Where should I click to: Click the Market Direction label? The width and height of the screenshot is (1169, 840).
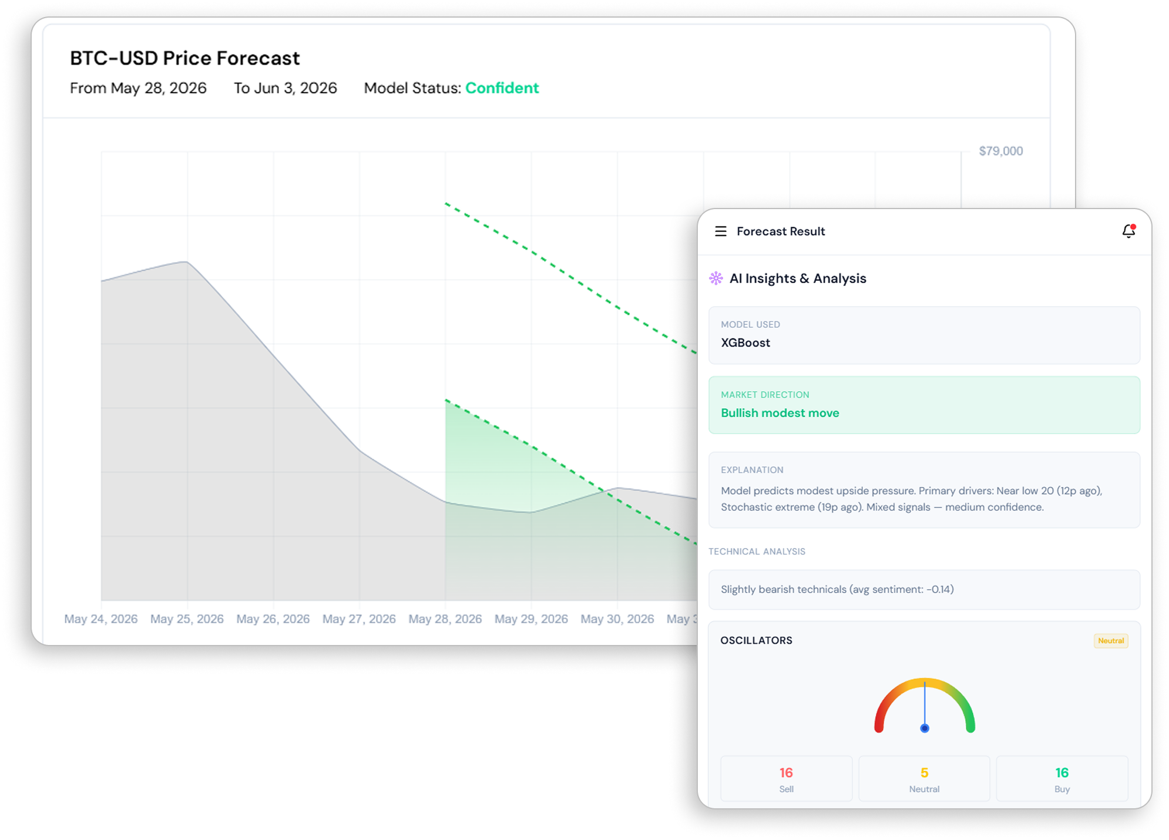[x=765, y=395]
